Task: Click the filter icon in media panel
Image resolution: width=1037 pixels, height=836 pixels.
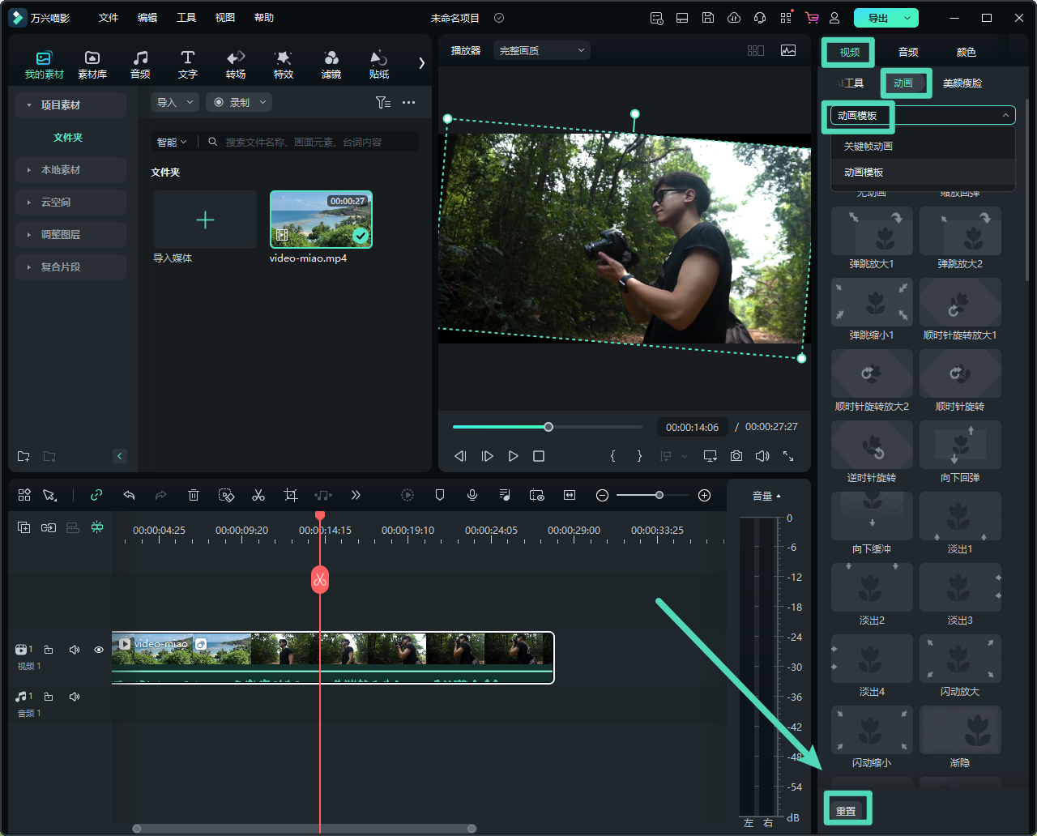Action: [x=383, y=102]
